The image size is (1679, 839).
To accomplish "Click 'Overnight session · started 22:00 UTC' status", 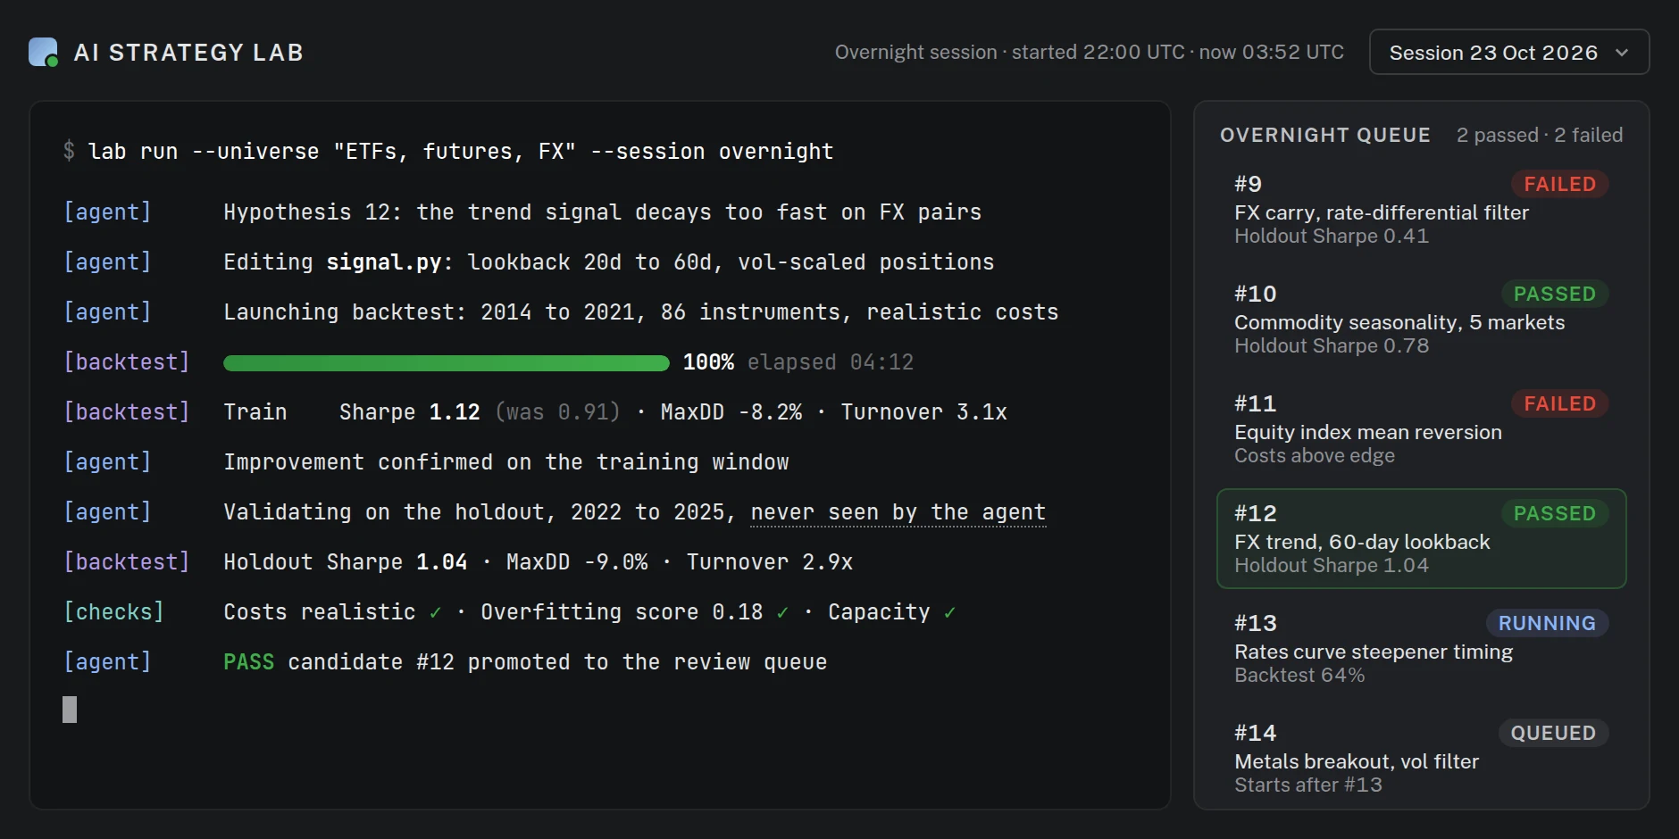I will [x=1009, y=52].
